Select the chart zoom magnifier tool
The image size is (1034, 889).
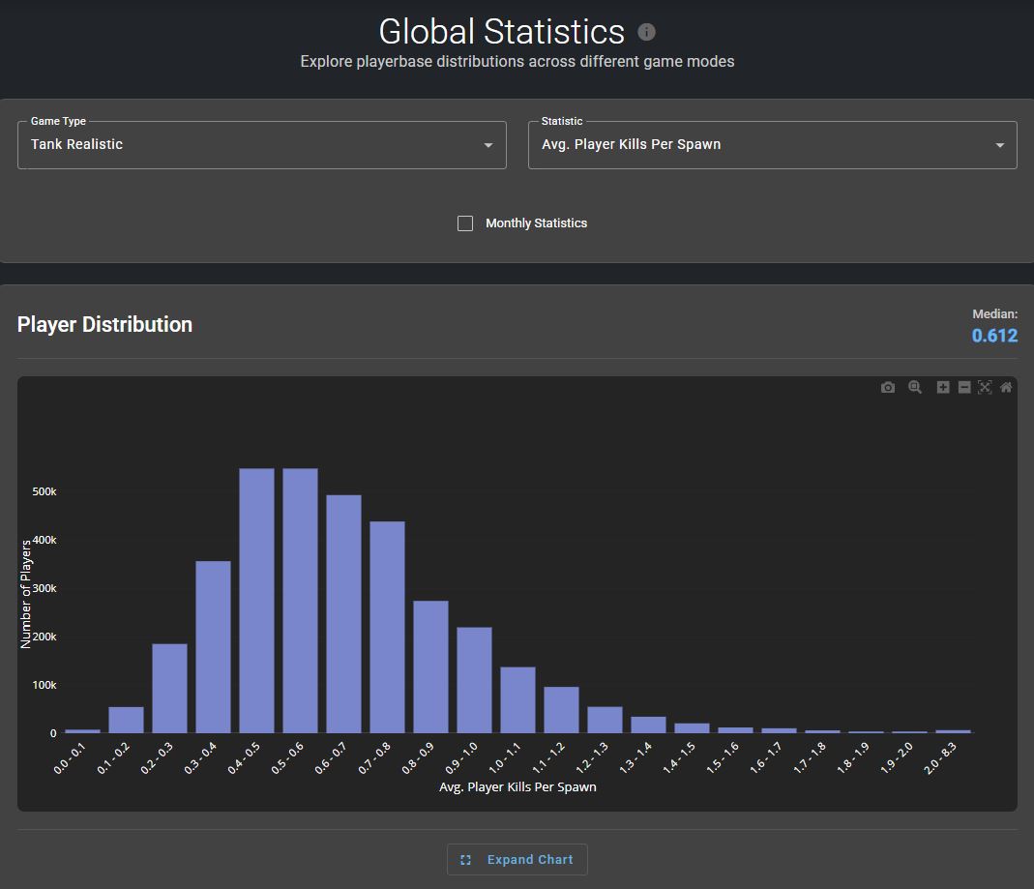[915, 387]
